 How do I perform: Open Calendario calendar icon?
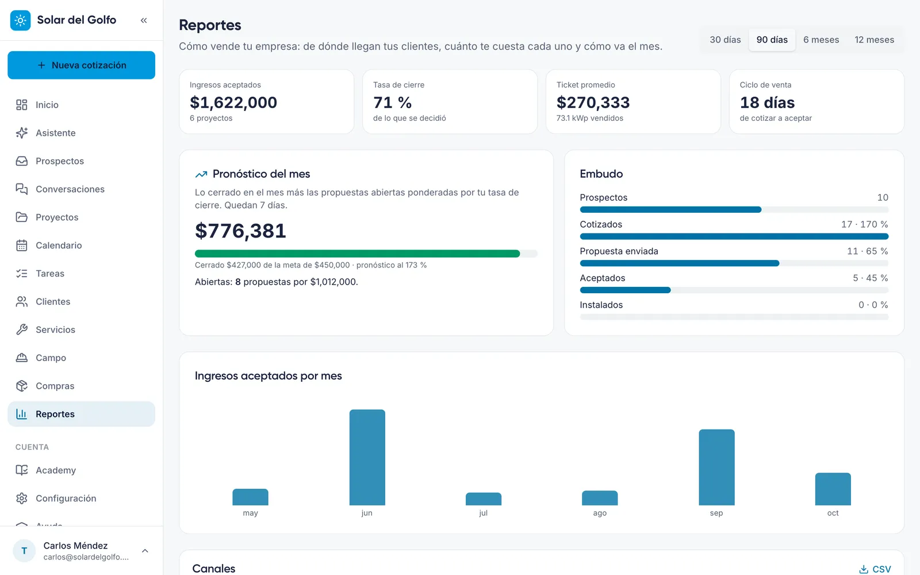tap(22, 246)
